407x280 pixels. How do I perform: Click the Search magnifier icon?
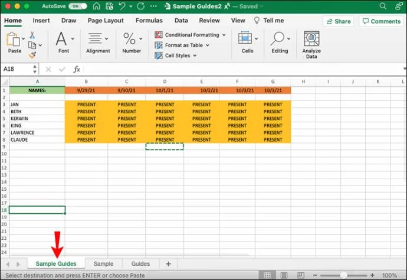(383, 6)
